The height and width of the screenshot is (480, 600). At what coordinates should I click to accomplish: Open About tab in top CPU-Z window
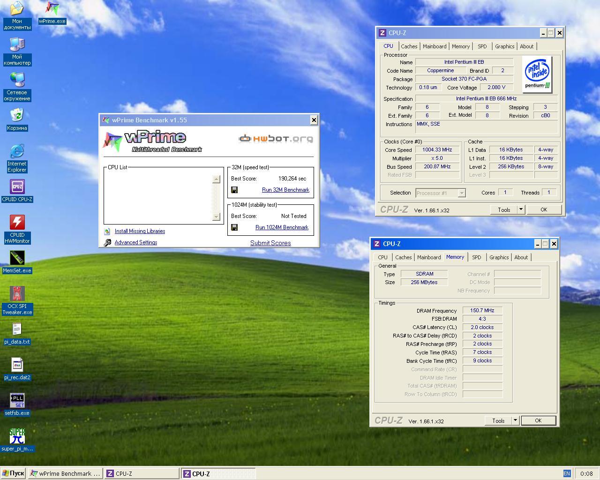pos(526,46)
